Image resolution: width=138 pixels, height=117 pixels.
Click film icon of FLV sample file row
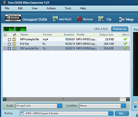pos(14,48)
